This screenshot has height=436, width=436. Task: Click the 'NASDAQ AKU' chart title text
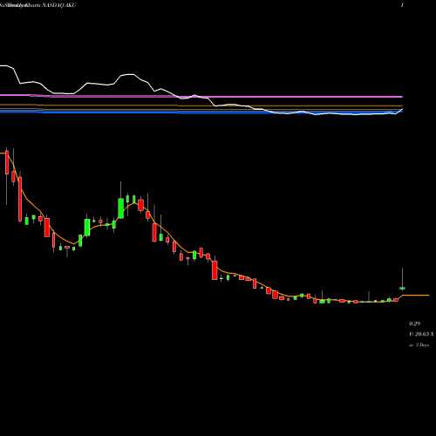point(59,5)
